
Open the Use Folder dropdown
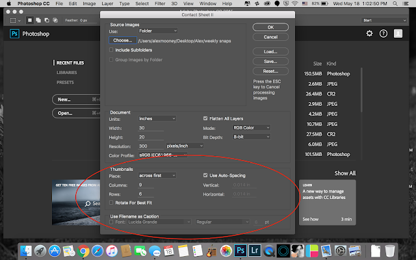[x=158, y=31]
